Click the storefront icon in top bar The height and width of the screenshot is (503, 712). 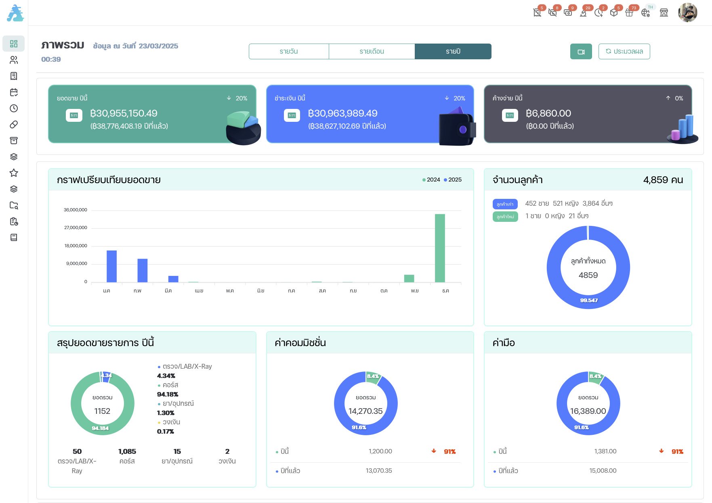tap(664, 13)
